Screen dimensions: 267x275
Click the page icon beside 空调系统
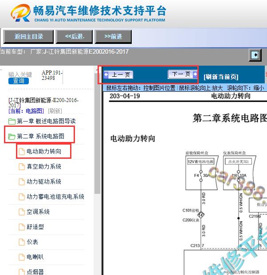tap(22, 212)
